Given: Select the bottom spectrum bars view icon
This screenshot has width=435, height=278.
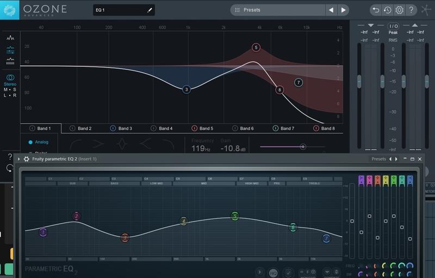Looking at the screenshot, I should [x=10, y=61].
